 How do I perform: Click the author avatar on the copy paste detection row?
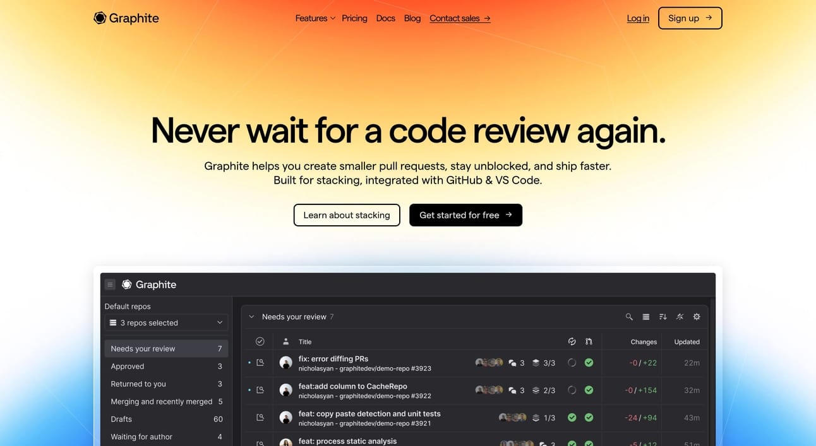coord(286,418)
